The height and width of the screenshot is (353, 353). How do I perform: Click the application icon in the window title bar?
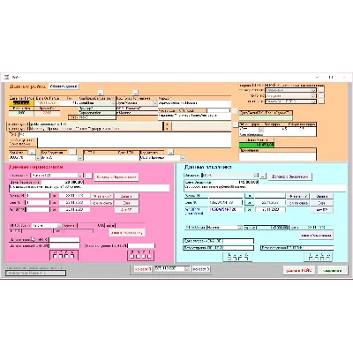6,78
